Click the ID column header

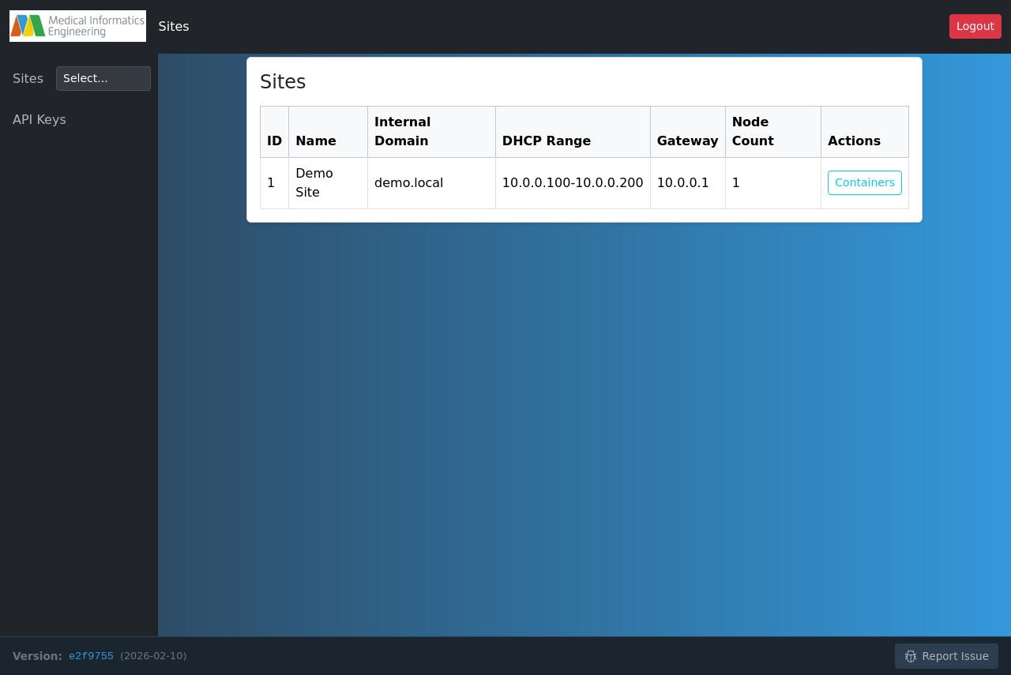pos(274,141)
